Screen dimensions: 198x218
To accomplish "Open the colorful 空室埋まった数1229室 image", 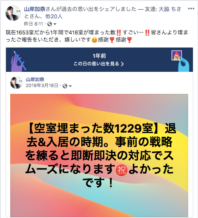I will tap(99, 155).
